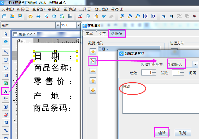Click the plain magnifier zoom icon
199x139 pixels.
(138, 16)
